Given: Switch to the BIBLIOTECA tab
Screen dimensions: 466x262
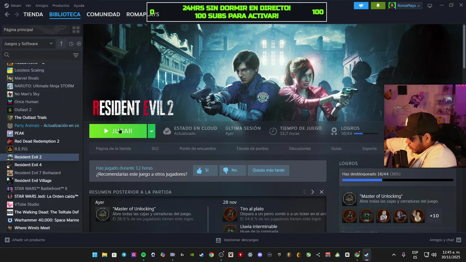Looking at the screenshot, I should 65,14.
